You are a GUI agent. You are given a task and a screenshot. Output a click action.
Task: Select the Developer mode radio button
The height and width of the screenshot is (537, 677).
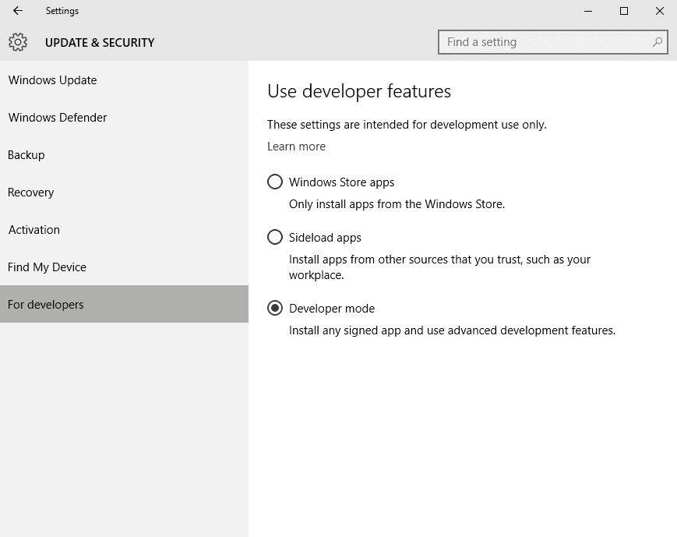275,309
